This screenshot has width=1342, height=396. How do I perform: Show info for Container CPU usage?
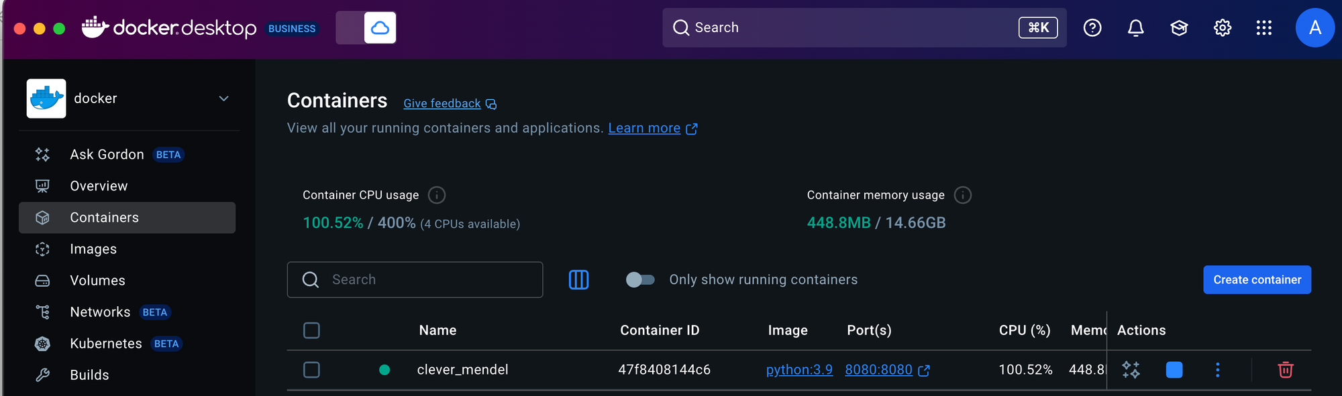click(x=437, y=195)
